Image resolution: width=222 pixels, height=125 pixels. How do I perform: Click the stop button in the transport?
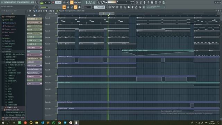(x=49, y=2)
